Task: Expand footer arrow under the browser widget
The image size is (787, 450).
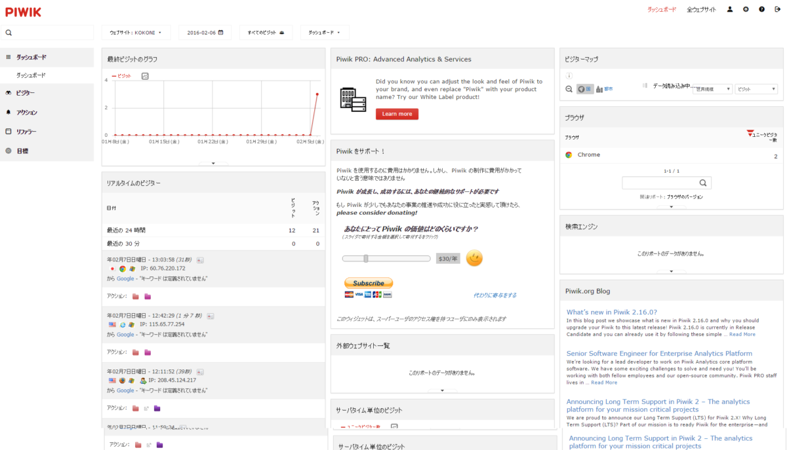Action: (672, 206)
